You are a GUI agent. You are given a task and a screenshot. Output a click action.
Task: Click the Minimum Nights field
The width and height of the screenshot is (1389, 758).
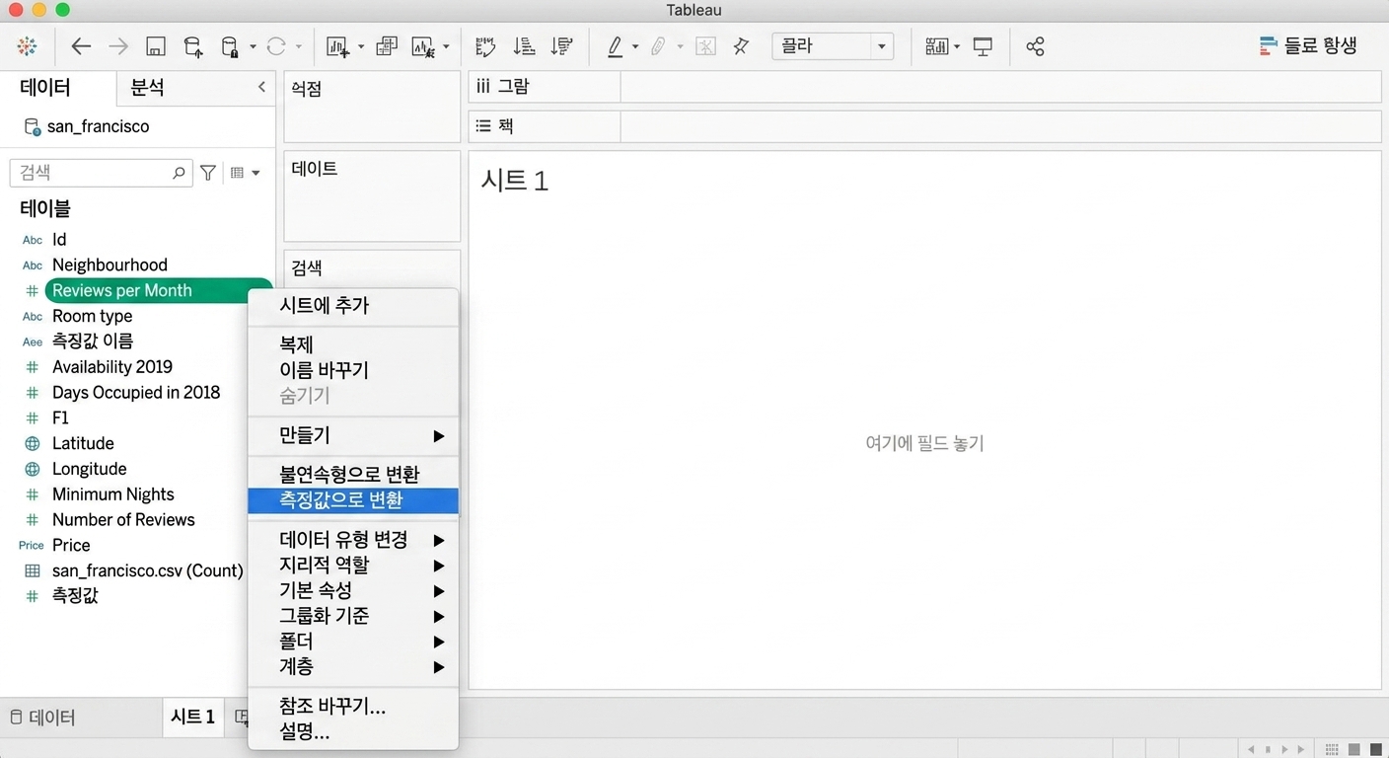113,494
